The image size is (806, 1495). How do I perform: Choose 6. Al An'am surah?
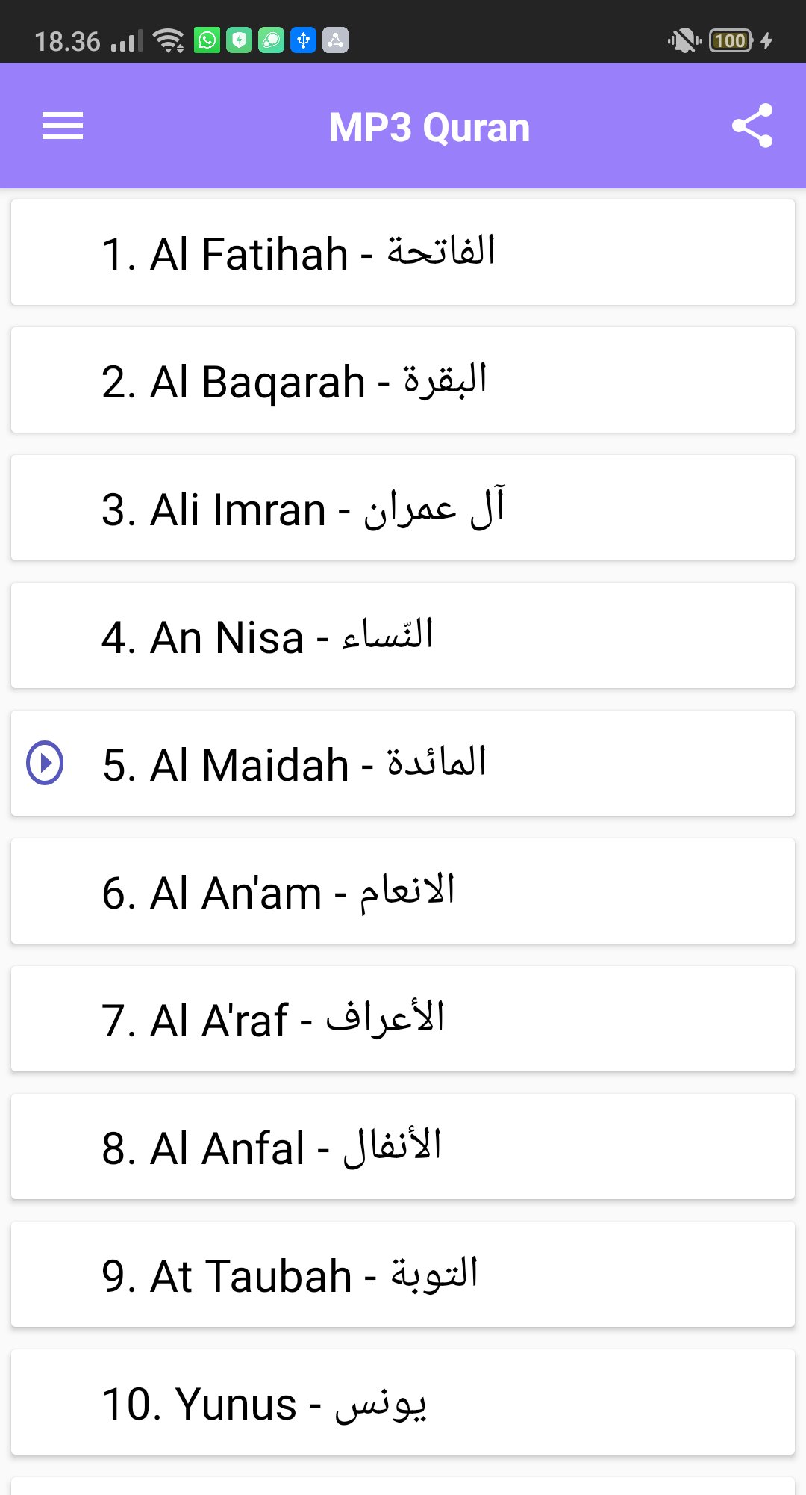coord(403,891)
